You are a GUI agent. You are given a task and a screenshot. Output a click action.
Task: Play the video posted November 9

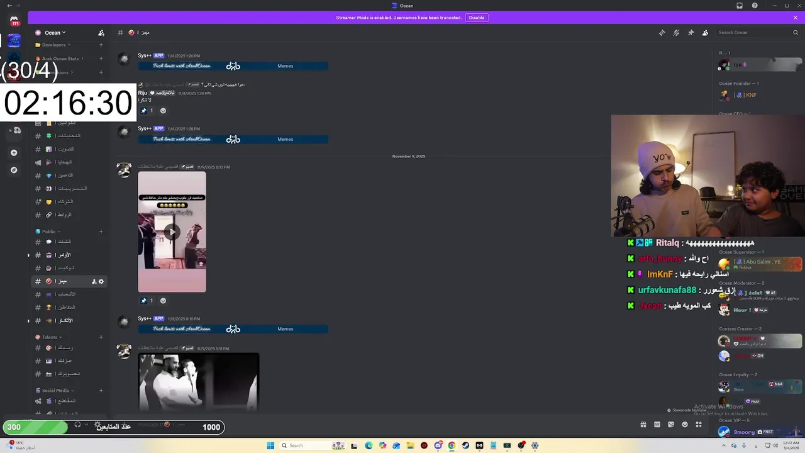click(172, 232)
